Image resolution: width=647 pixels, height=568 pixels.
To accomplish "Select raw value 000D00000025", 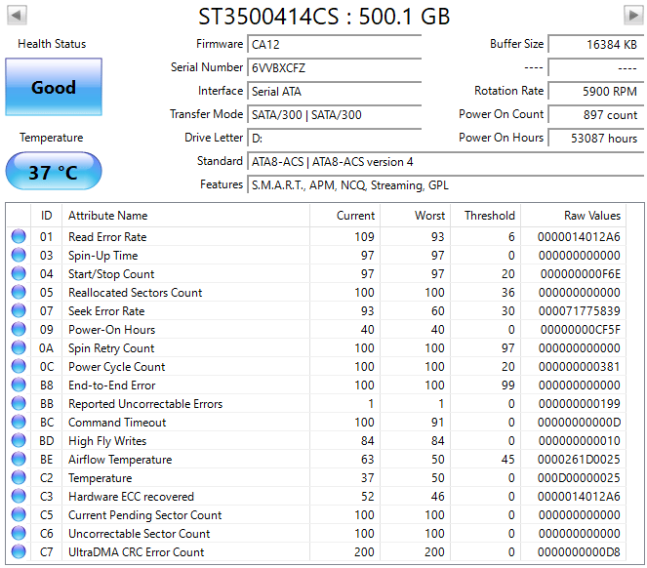I will coord(579,478).
